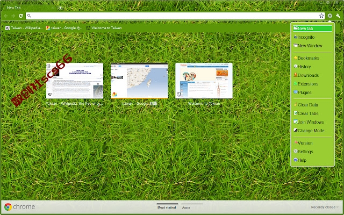Click the gear extension icon in toolbar
344x215 pixels.
(x=329, y=16)
